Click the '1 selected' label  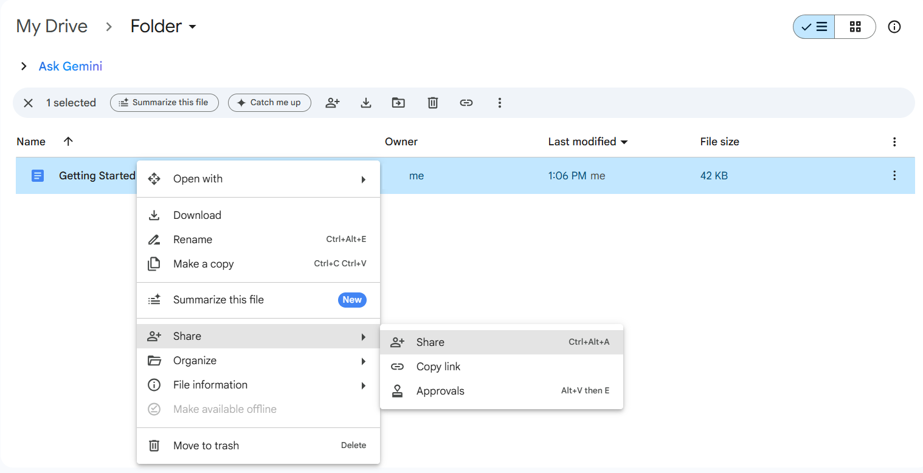point(71,103)
